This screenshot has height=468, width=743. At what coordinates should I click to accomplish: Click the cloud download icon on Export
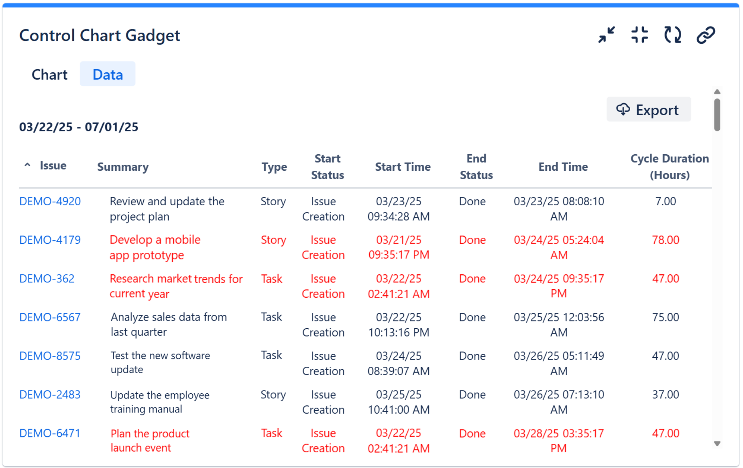tap(623, 109)
